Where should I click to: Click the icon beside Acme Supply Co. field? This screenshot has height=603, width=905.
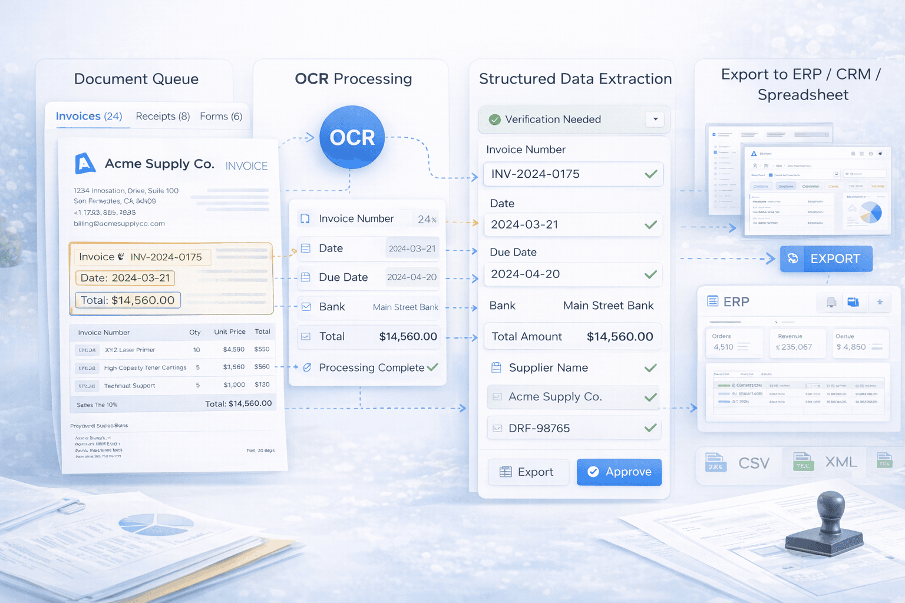click(497, 397)
